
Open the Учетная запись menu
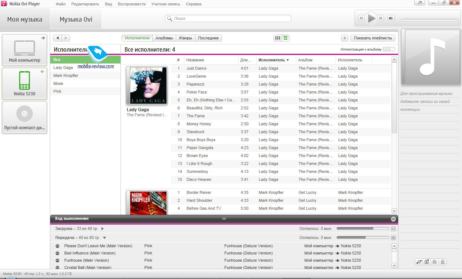(x=166, y=4)
